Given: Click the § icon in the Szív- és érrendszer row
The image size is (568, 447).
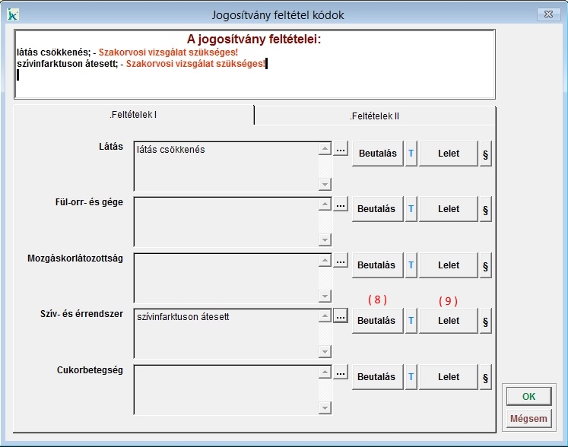Looking at the screenshot, I should tap(485, 321).
